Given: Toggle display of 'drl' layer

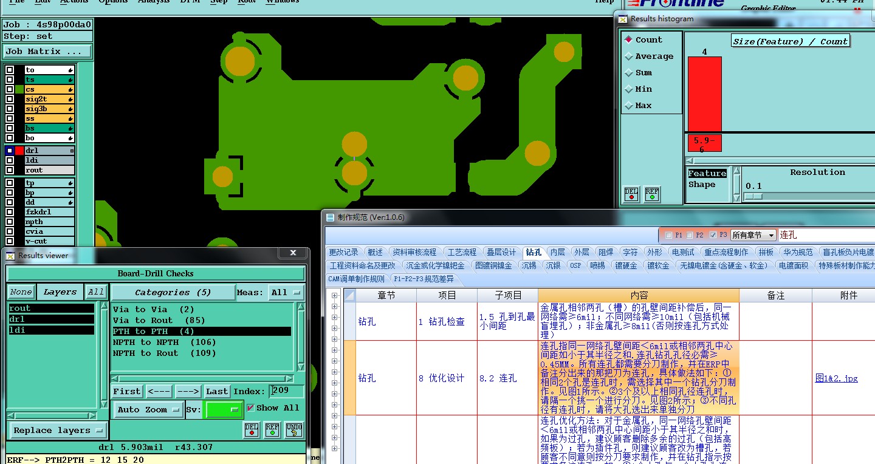Looking at the screenshot, I should coord(10,151).
